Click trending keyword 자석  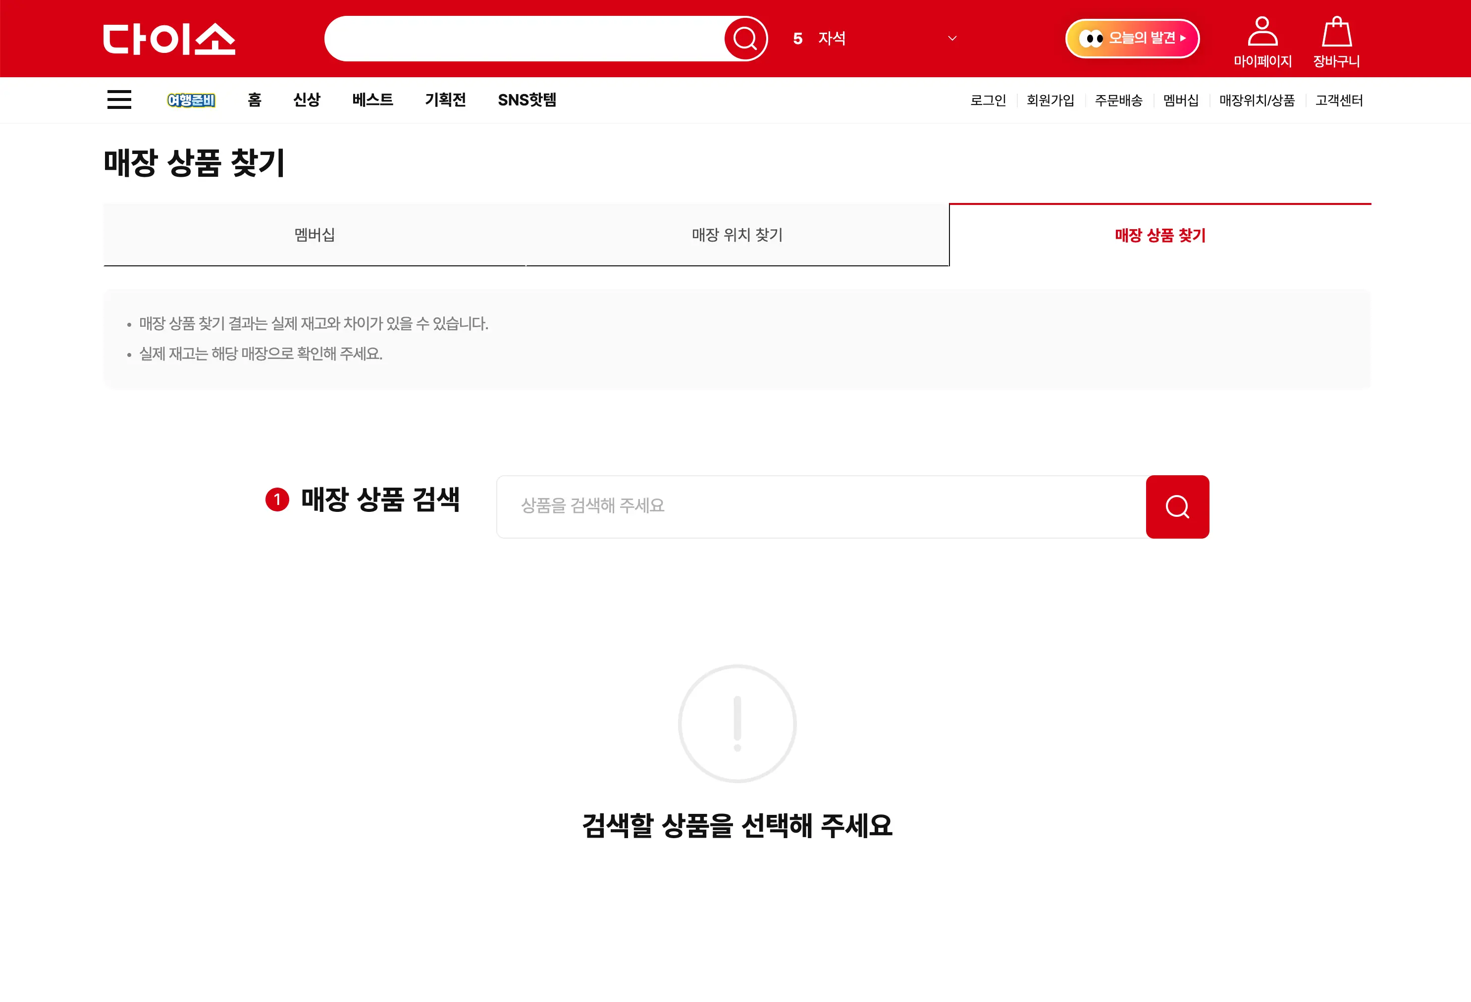(x=832, y=39)
